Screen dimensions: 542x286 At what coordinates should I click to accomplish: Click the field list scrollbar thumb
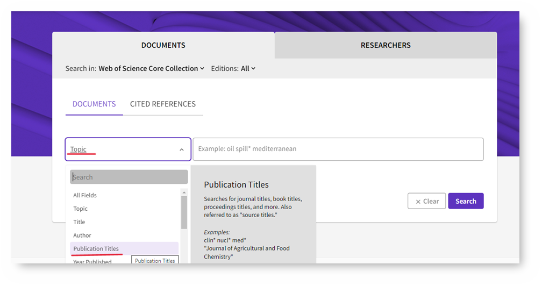[x=184, y=212]
